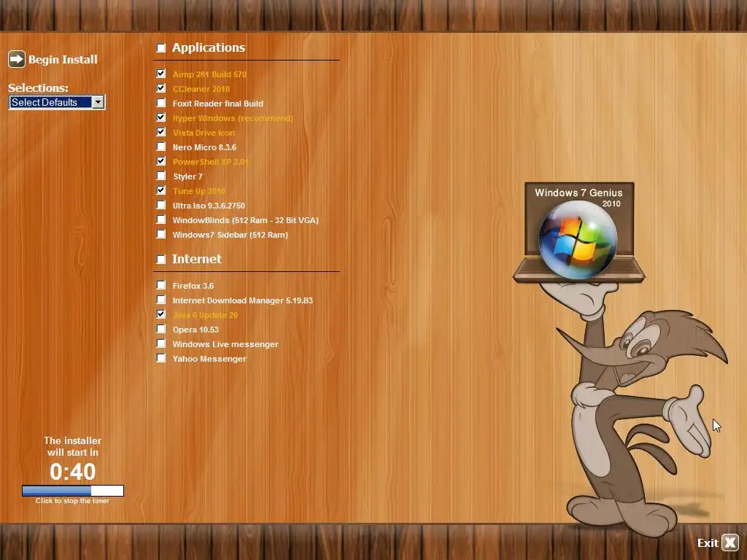The width and height of the screenshot is (747, 560).
Task: Click the 'Tune Up 2010' label
Action: pos(198,192)
